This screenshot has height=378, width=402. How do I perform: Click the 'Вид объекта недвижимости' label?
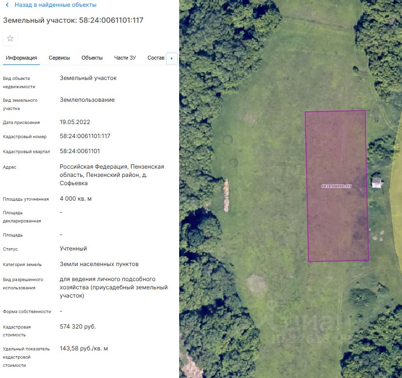click(x=19, y=82)
